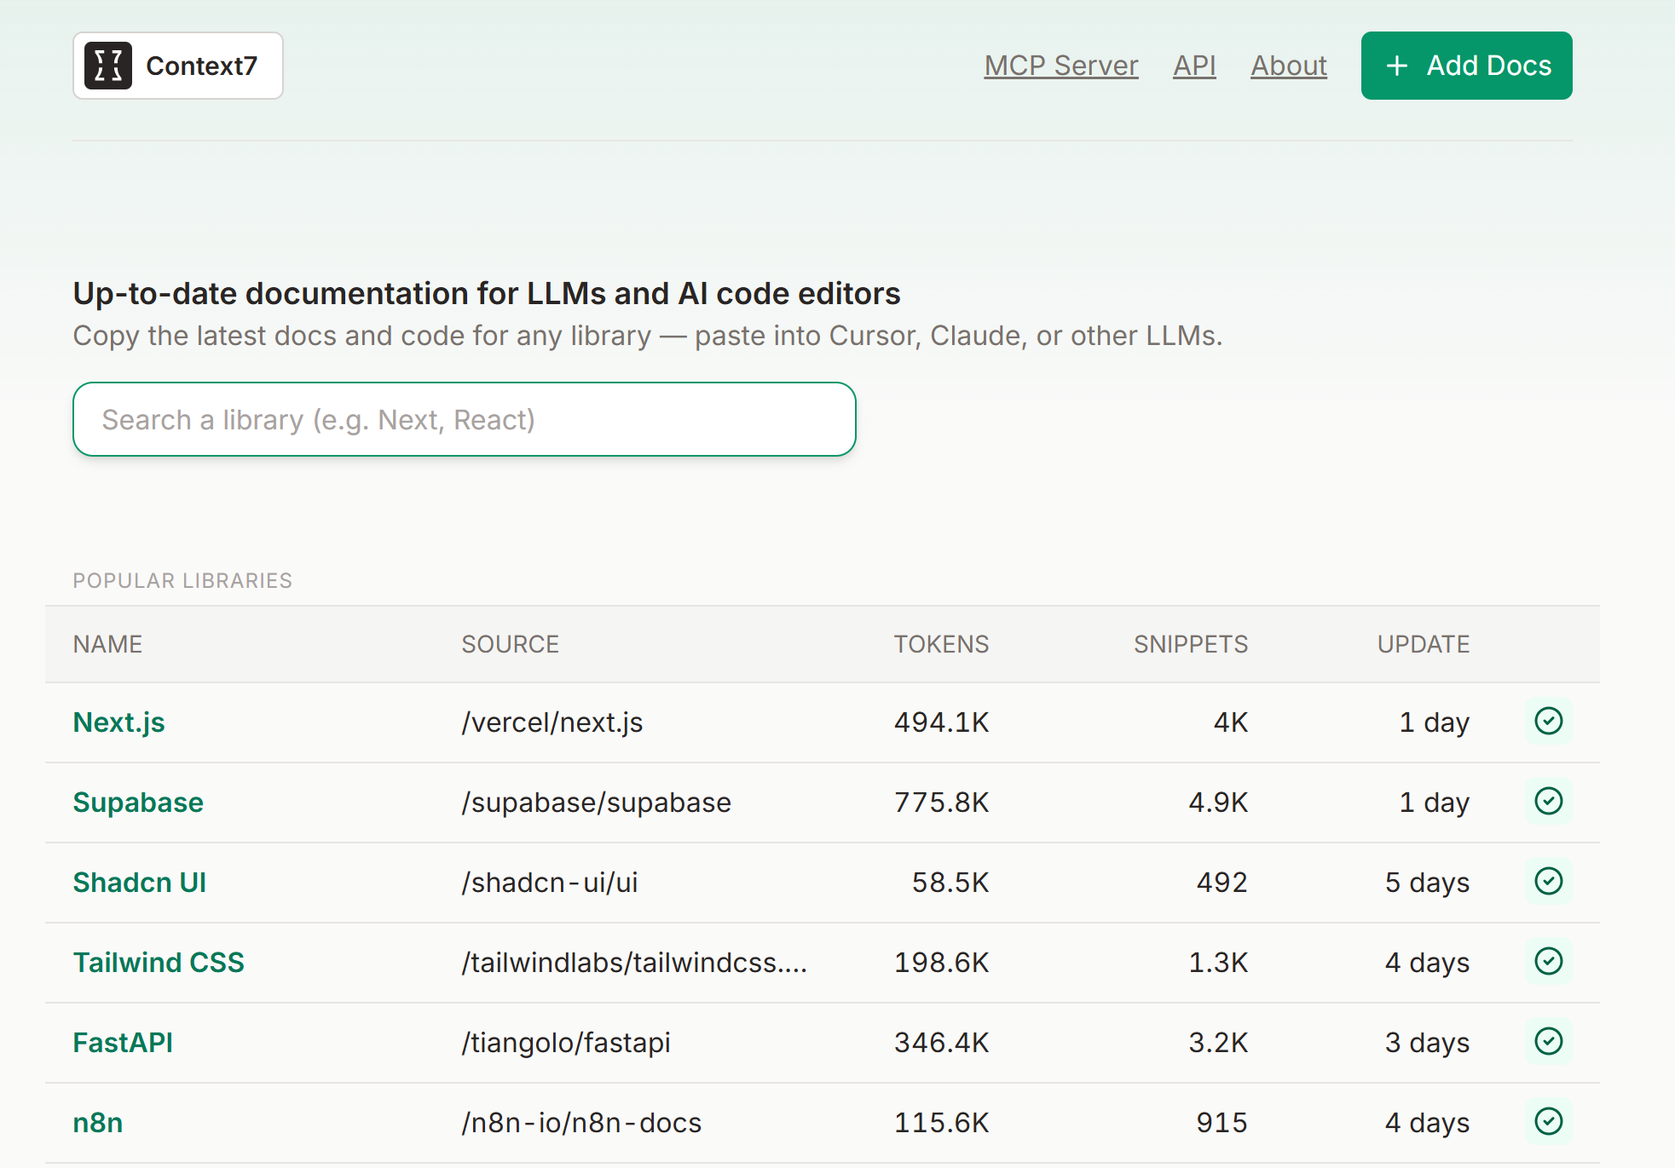Click the 492 snippets value
The width and height of the screenshot is (1675, 1168).
(x=1222, y=883)
